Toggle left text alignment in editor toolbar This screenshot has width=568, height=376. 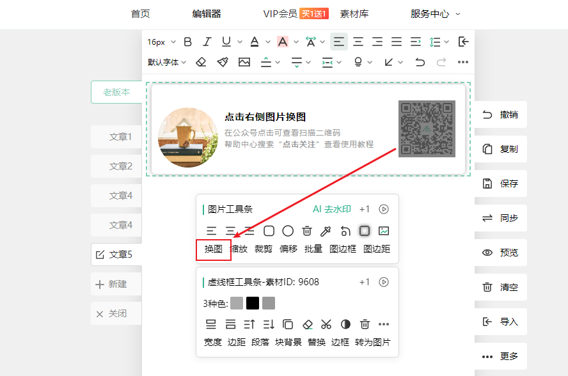pos(339,42)
